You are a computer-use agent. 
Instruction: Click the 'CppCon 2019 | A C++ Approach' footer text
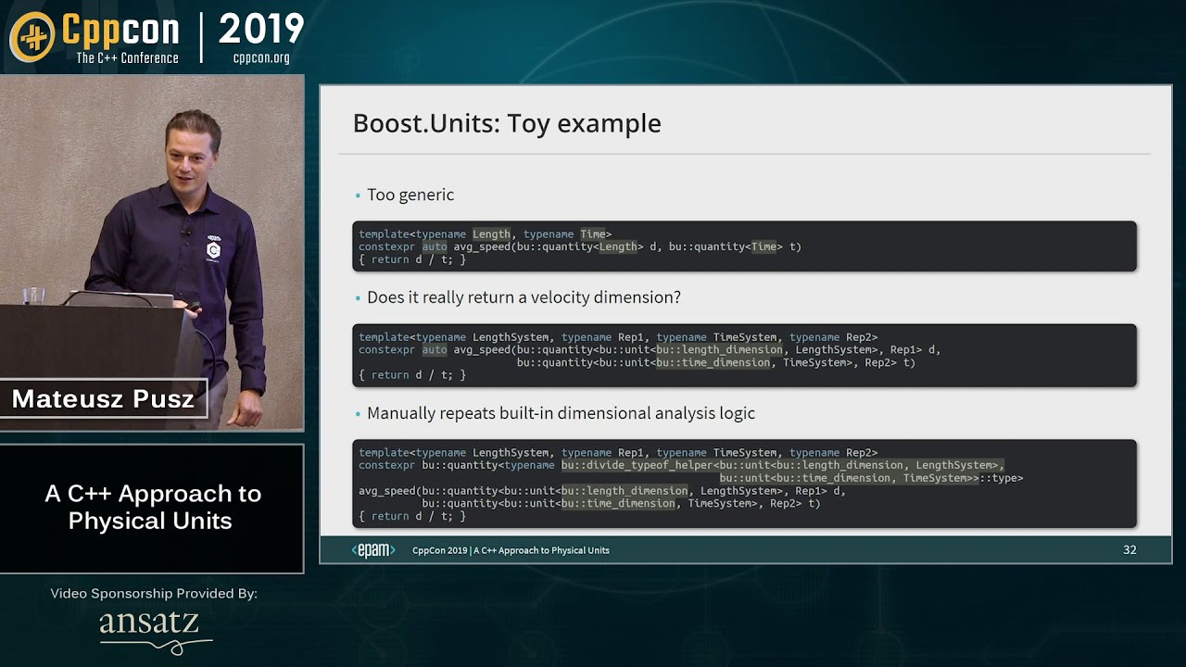(511, 550)
